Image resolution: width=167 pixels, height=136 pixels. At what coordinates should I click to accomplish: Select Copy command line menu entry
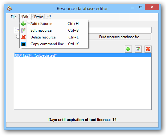click(54, 44)
